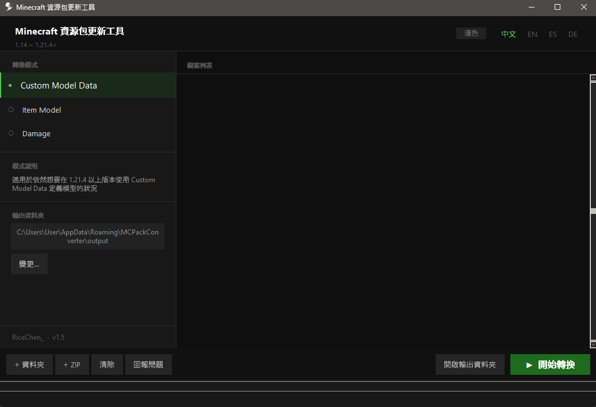The width and height of the screenshot is (596, 407).
Task: Select the Item Model radio option
Action: pyautogui.click(x=88, y=110)
